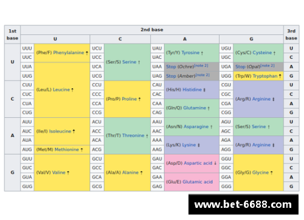Click the CGC codon cell
The image size is (304, 220).
(x=226, y=94)
